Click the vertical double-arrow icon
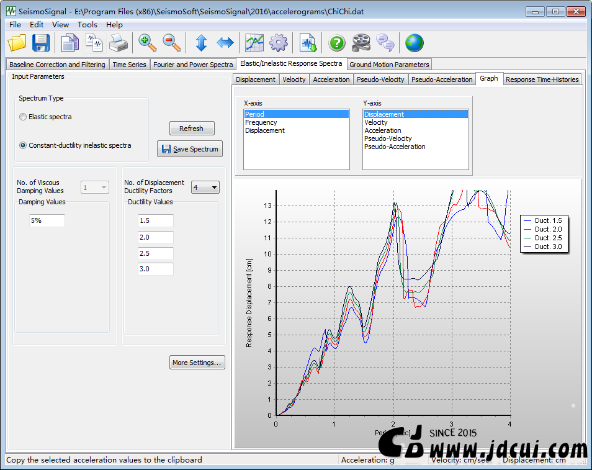592x470 pixels. click(201, 43)
